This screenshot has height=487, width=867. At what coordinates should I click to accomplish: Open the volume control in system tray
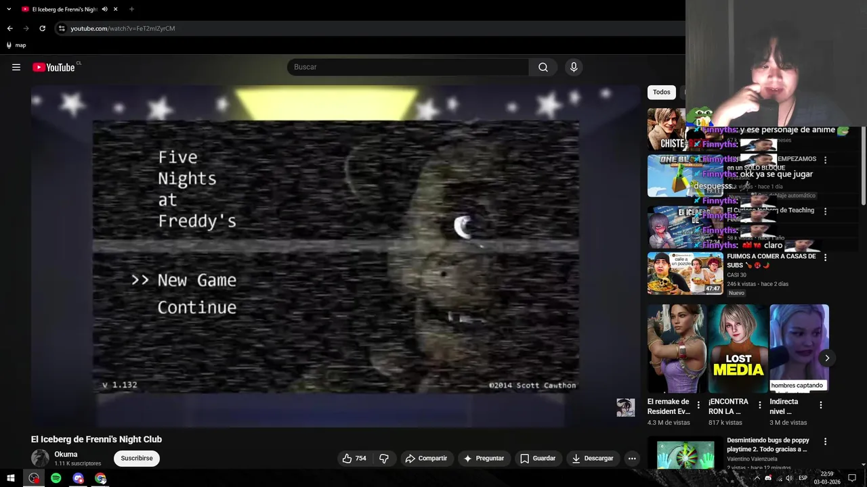click(788, 478)
